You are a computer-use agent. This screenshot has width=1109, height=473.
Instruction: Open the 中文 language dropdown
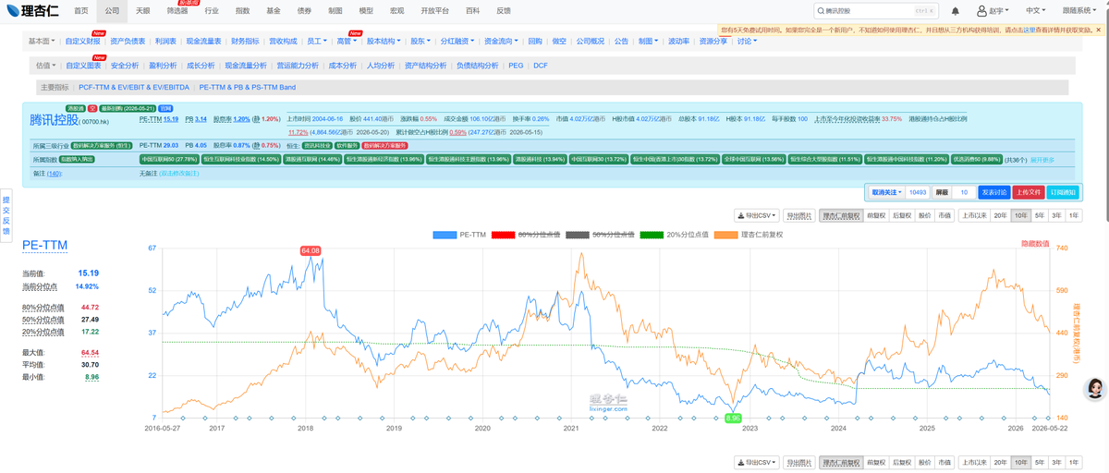1036,11
